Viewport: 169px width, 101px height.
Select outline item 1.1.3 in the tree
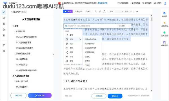(x=24, y=48)
